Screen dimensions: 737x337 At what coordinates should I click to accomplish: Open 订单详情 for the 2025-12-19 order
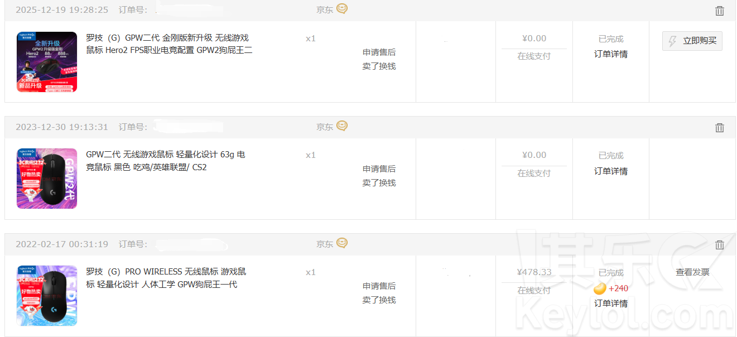[611, 54]
